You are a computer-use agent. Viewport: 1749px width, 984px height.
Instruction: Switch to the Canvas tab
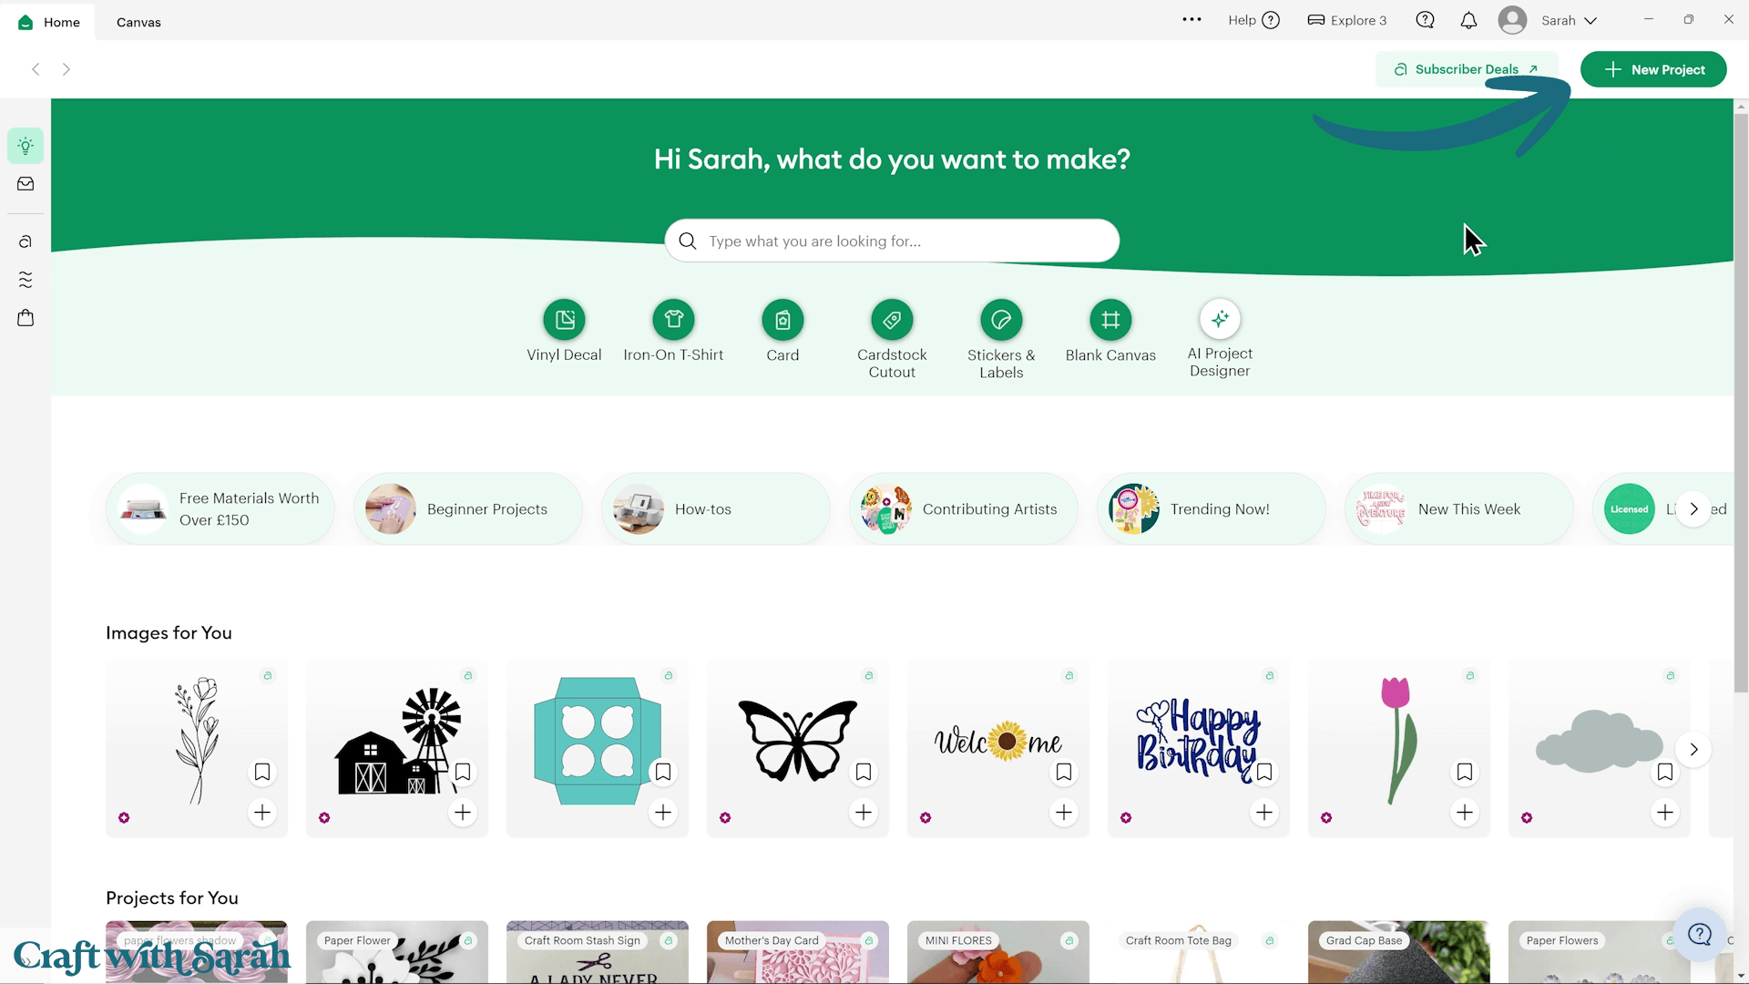pyautogui.click(x=138, y=22)
